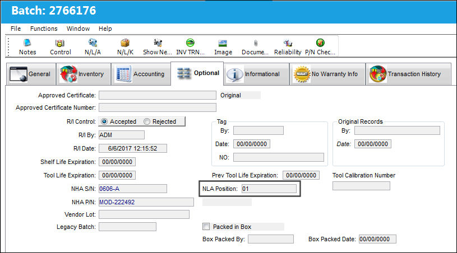Click the Tool Calibration Number field
457x253 pixels.
click(x=362, y=186)
